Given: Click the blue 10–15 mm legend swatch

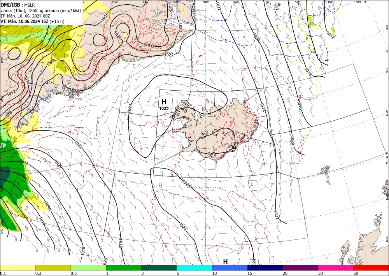Looking at the screenshot, I should 230,267.
